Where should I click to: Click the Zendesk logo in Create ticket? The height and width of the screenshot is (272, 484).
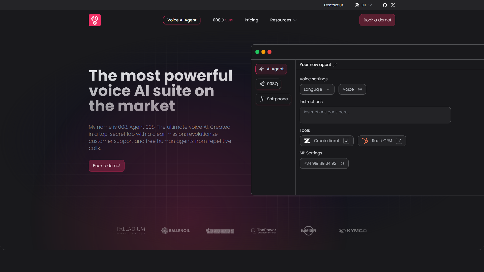point(307,141)
